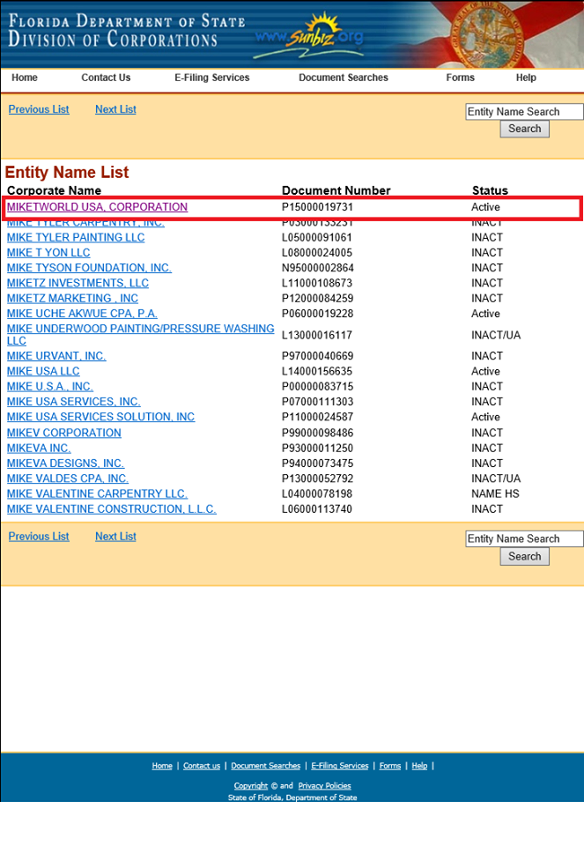Go to Previous List at top

click(x=39, y=109)
